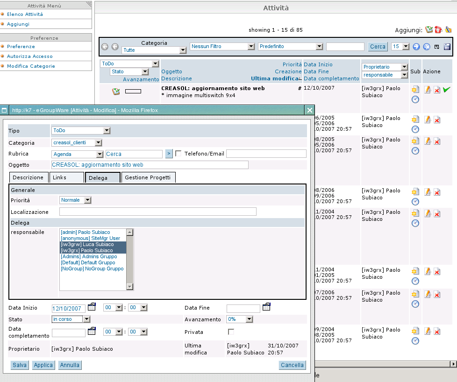This screenshot has width=457, height=382.
Task: Select [Admins] Admins Gruppo in responsabile list
Action: tap(89, 256)
